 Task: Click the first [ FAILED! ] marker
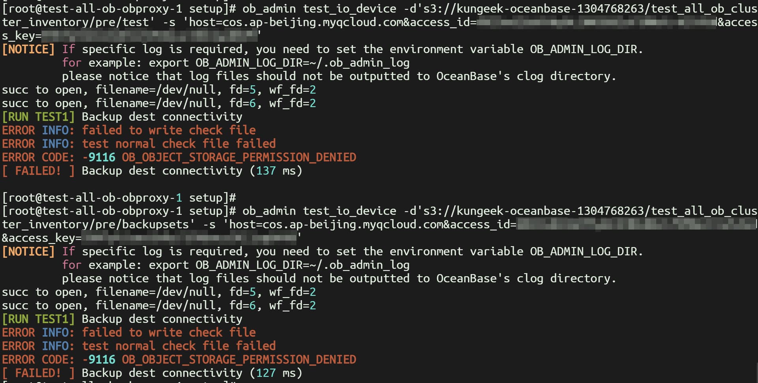coord(38,171)
